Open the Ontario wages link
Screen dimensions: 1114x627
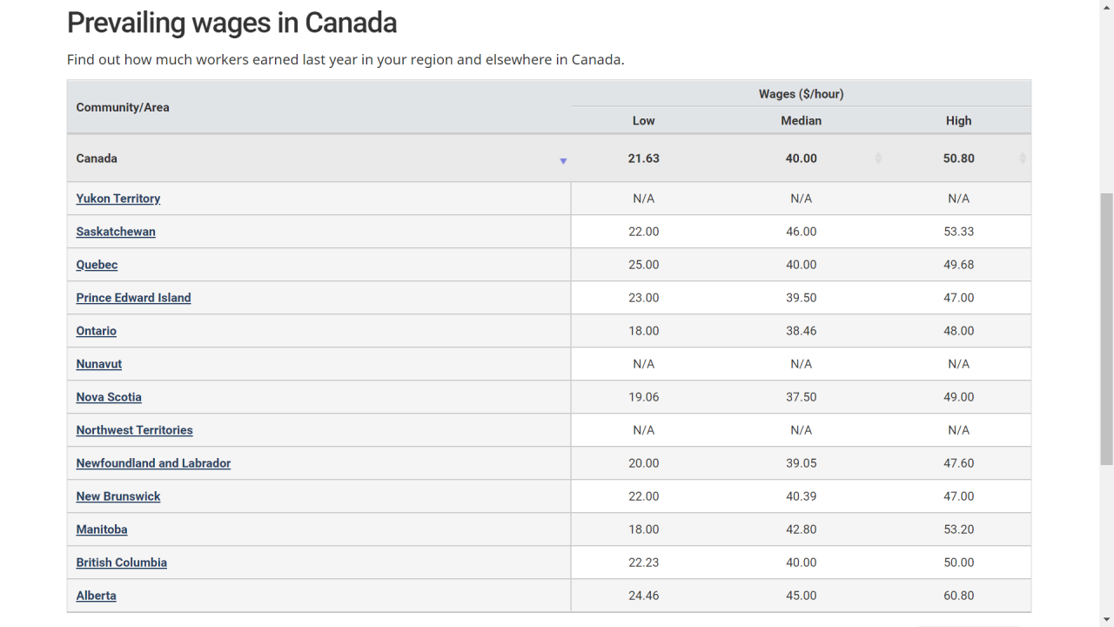pos(96,331)
